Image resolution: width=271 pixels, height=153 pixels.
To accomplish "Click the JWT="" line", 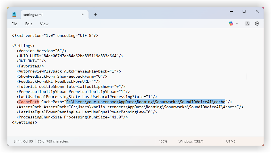I will pyautogui.click(x=31, y=61).
